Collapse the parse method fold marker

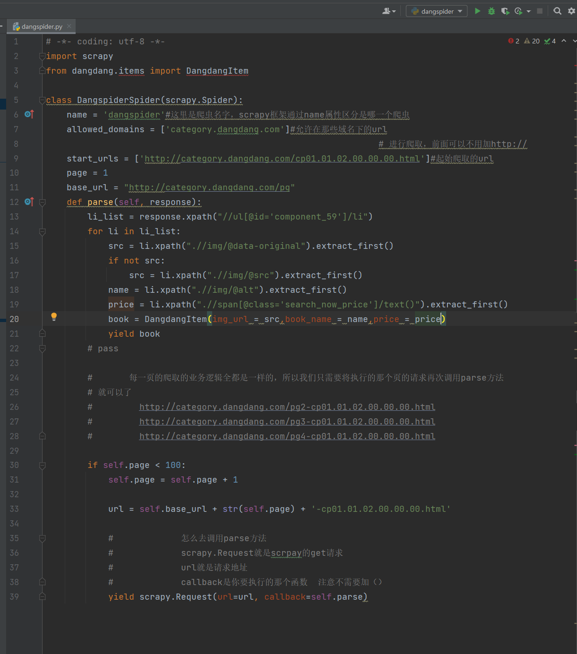pyautogui.click(x=42, y=202)
